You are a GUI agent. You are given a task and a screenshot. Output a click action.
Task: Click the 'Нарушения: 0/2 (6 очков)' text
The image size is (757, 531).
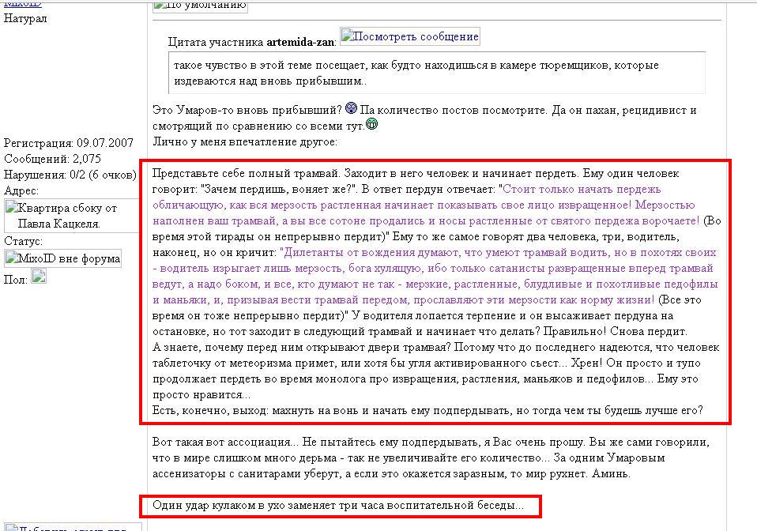pos(70,175)
